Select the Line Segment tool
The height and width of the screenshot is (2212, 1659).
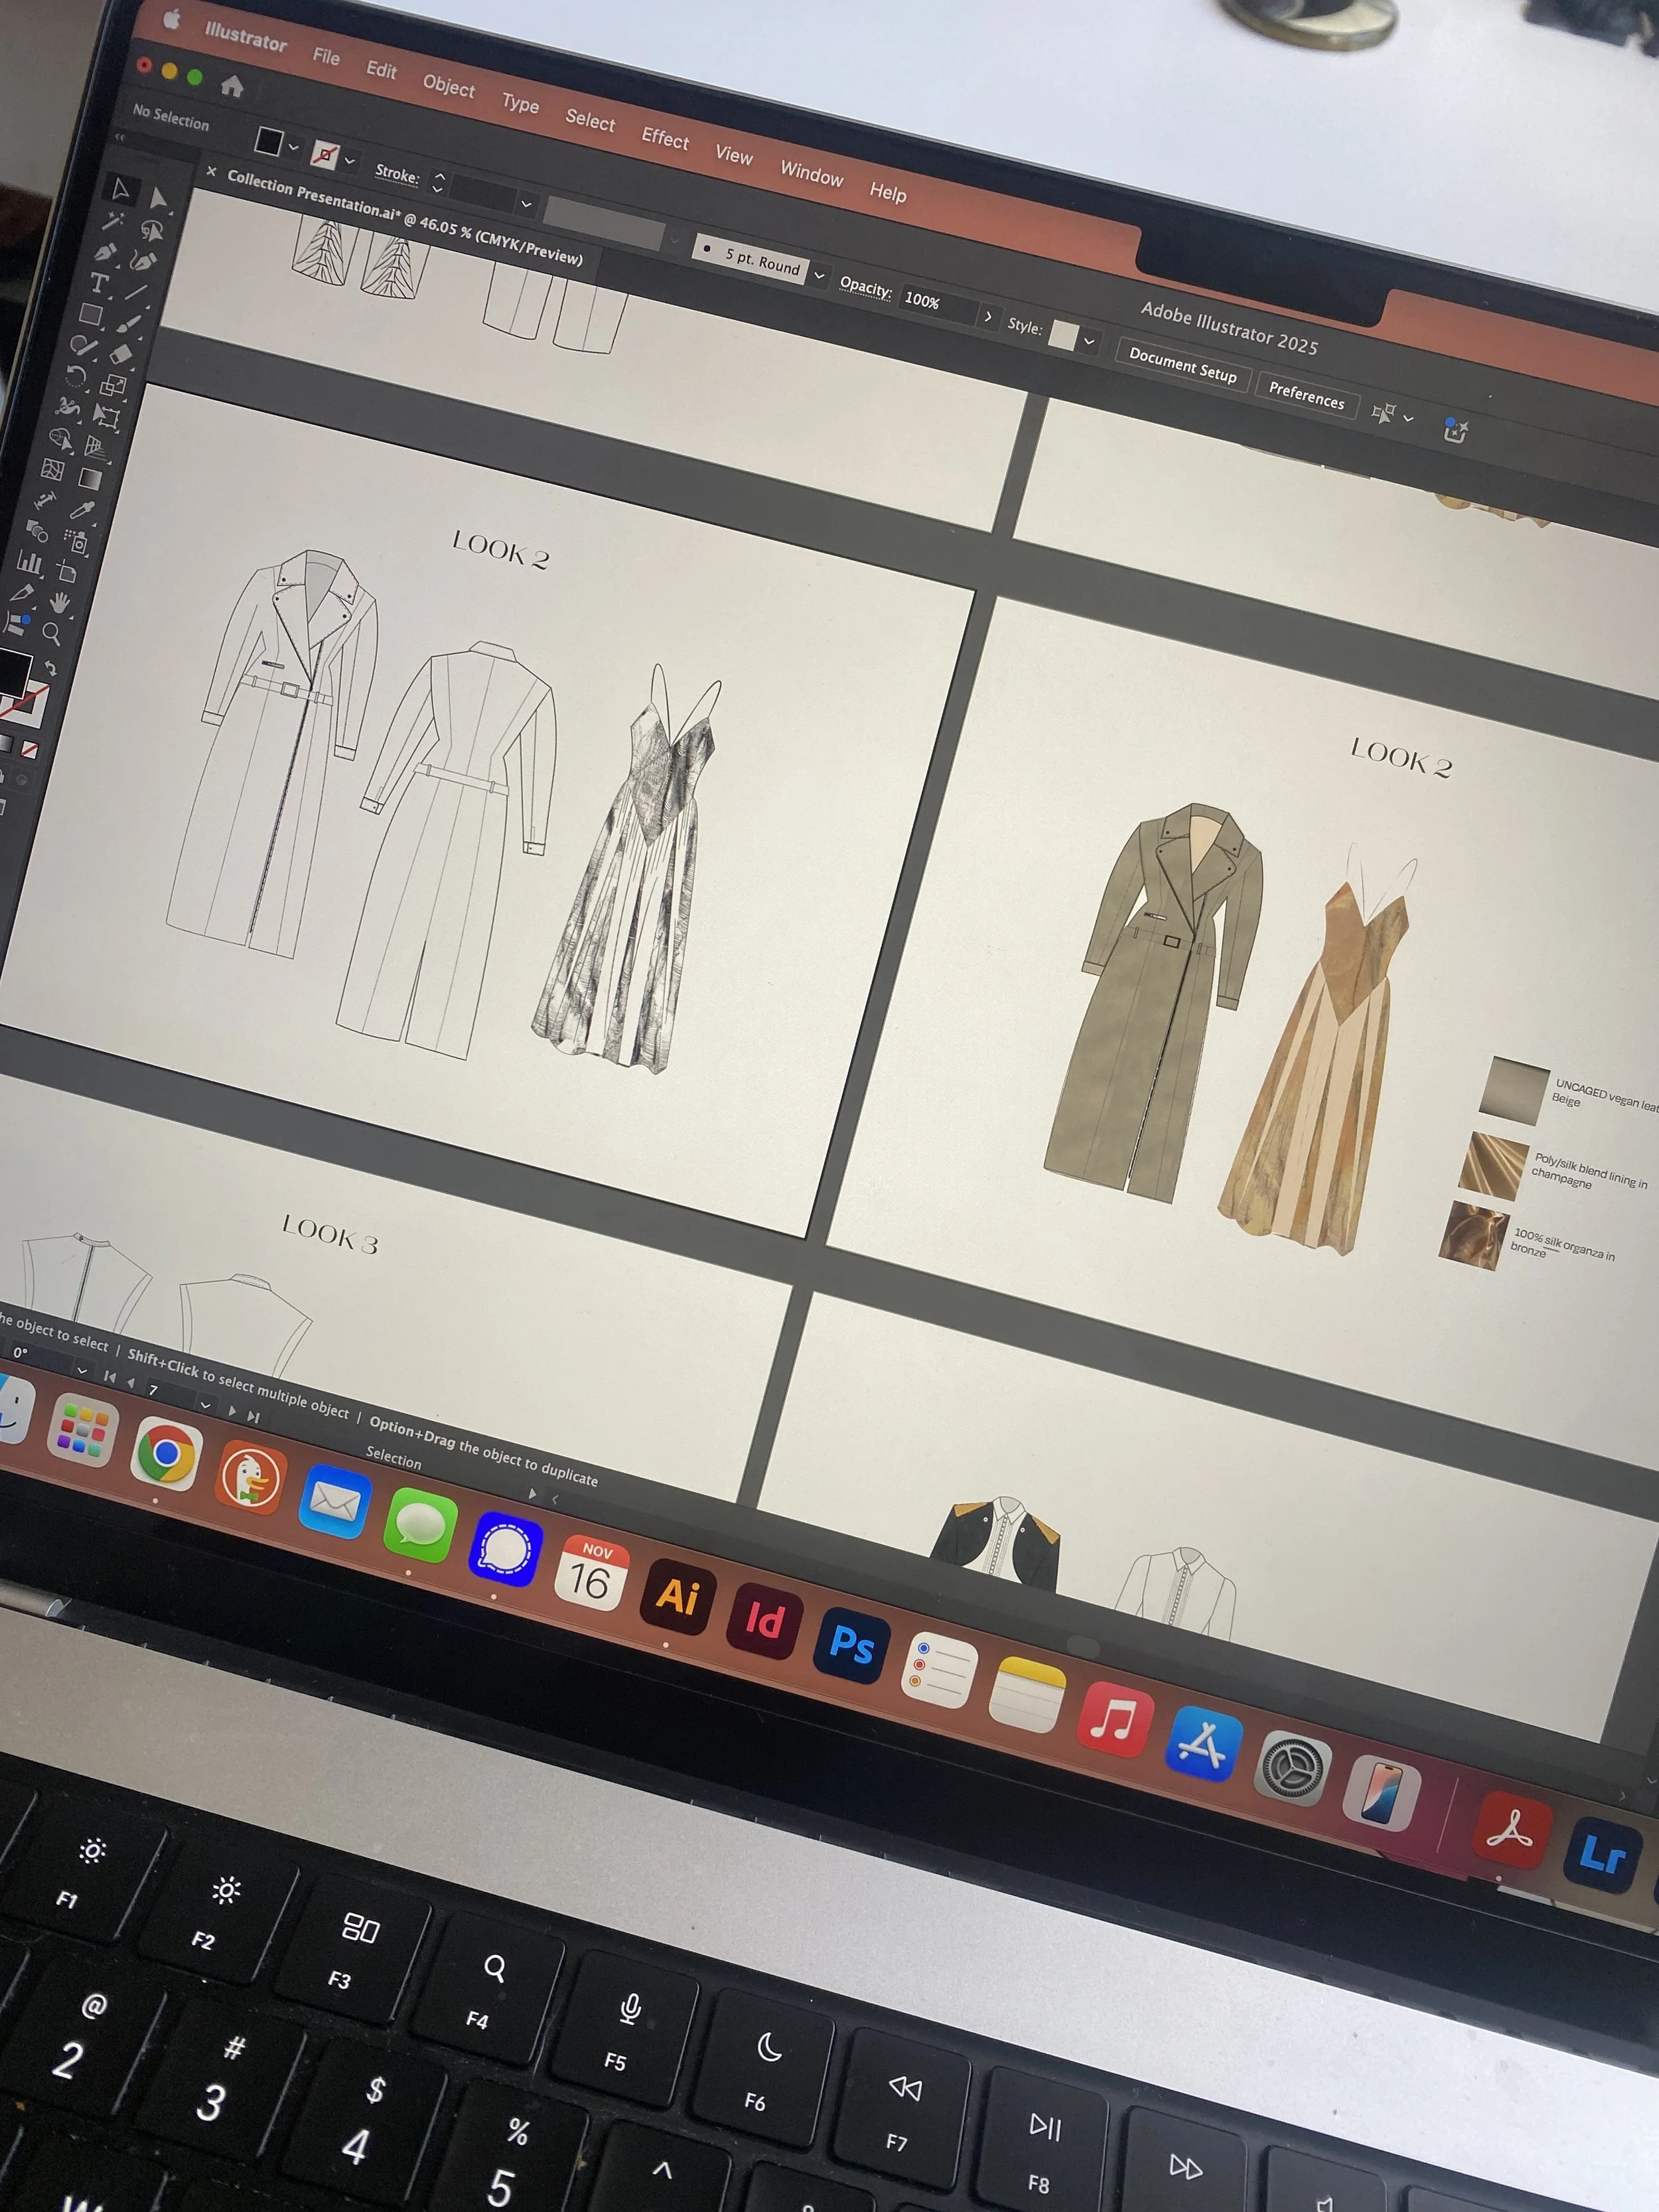pyautogui.click(x=136, y=294)
